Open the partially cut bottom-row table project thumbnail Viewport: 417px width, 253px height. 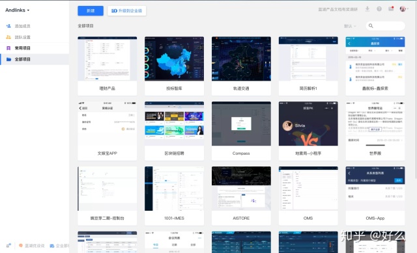click(x=107, y=242)
